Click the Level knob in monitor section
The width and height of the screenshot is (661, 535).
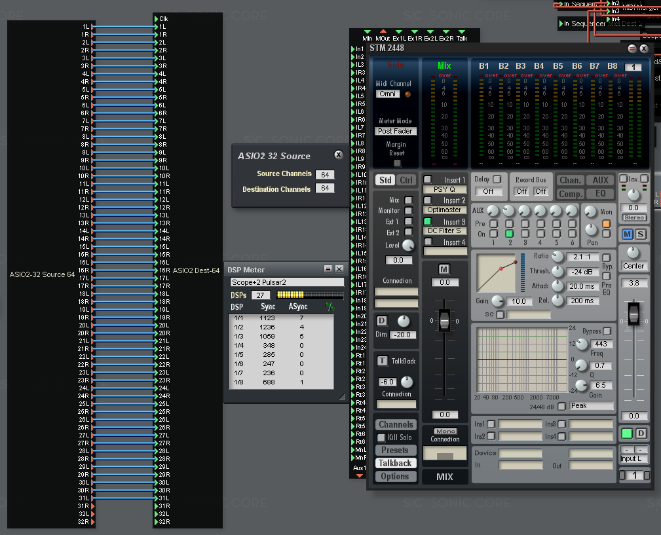[x=408, y=246]
